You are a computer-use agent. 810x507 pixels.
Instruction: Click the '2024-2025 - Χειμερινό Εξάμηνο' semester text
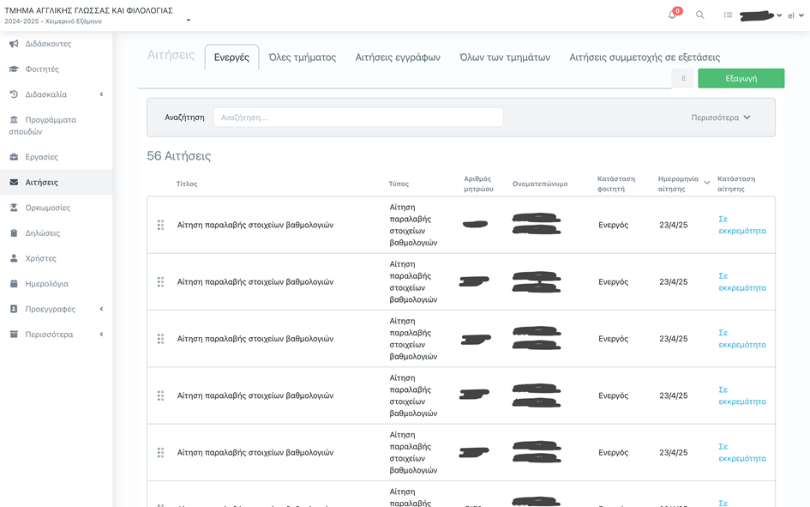(x=53, y=21)
